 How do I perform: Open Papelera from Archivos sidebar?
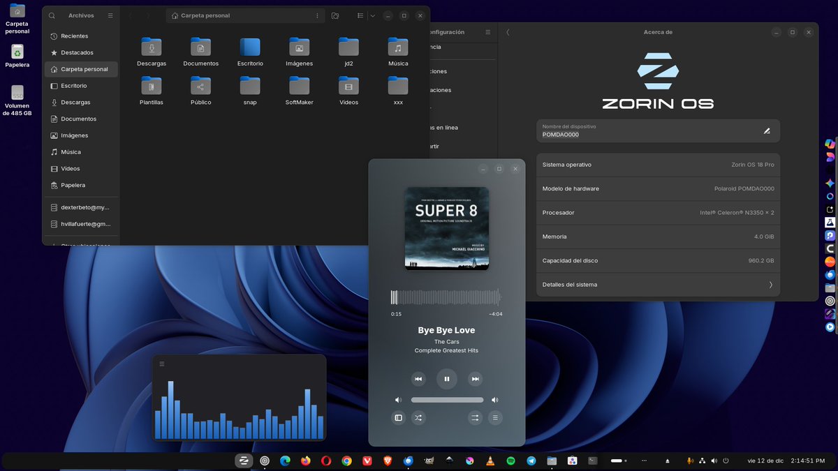click(81, 185)
